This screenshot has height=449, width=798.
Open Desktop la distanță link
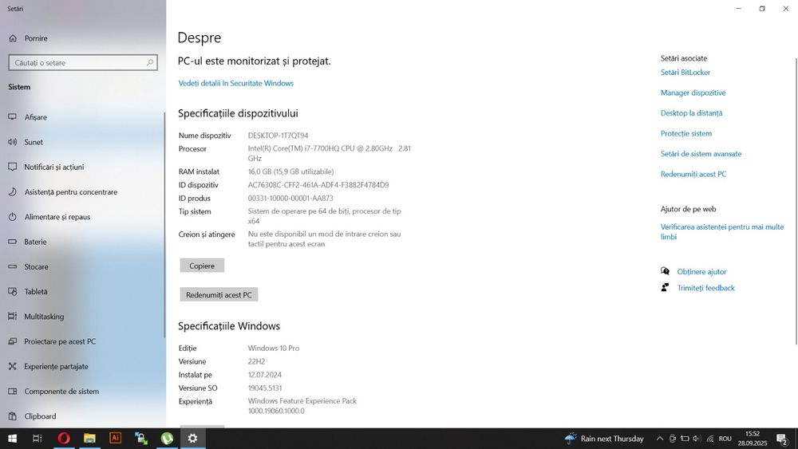click(691, 113)
